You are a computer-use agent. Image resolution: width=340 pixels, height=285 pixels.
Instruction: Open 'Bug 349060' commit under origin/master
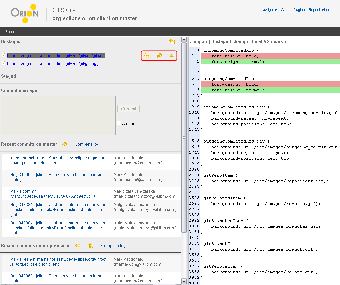(58, 278)
